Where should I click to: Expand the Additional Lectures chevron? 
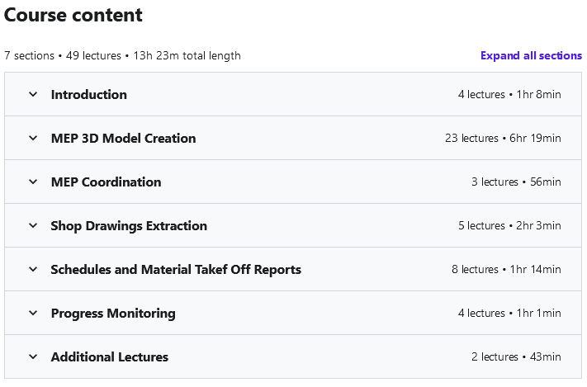pyautogui.click(x=33, y=356)
